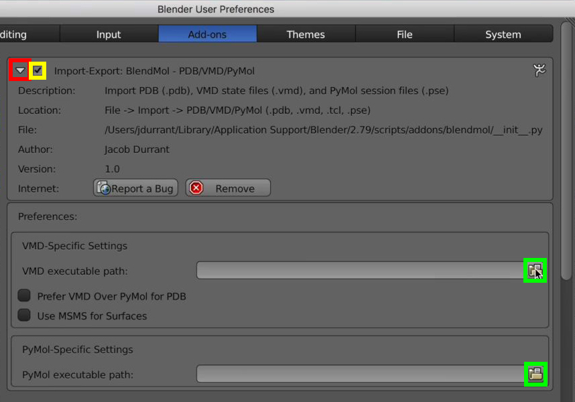The height and width of the screenshot is (402, 575).
Task: Collapse the BlendMol add-on details triangle
Action: [20, 70]
